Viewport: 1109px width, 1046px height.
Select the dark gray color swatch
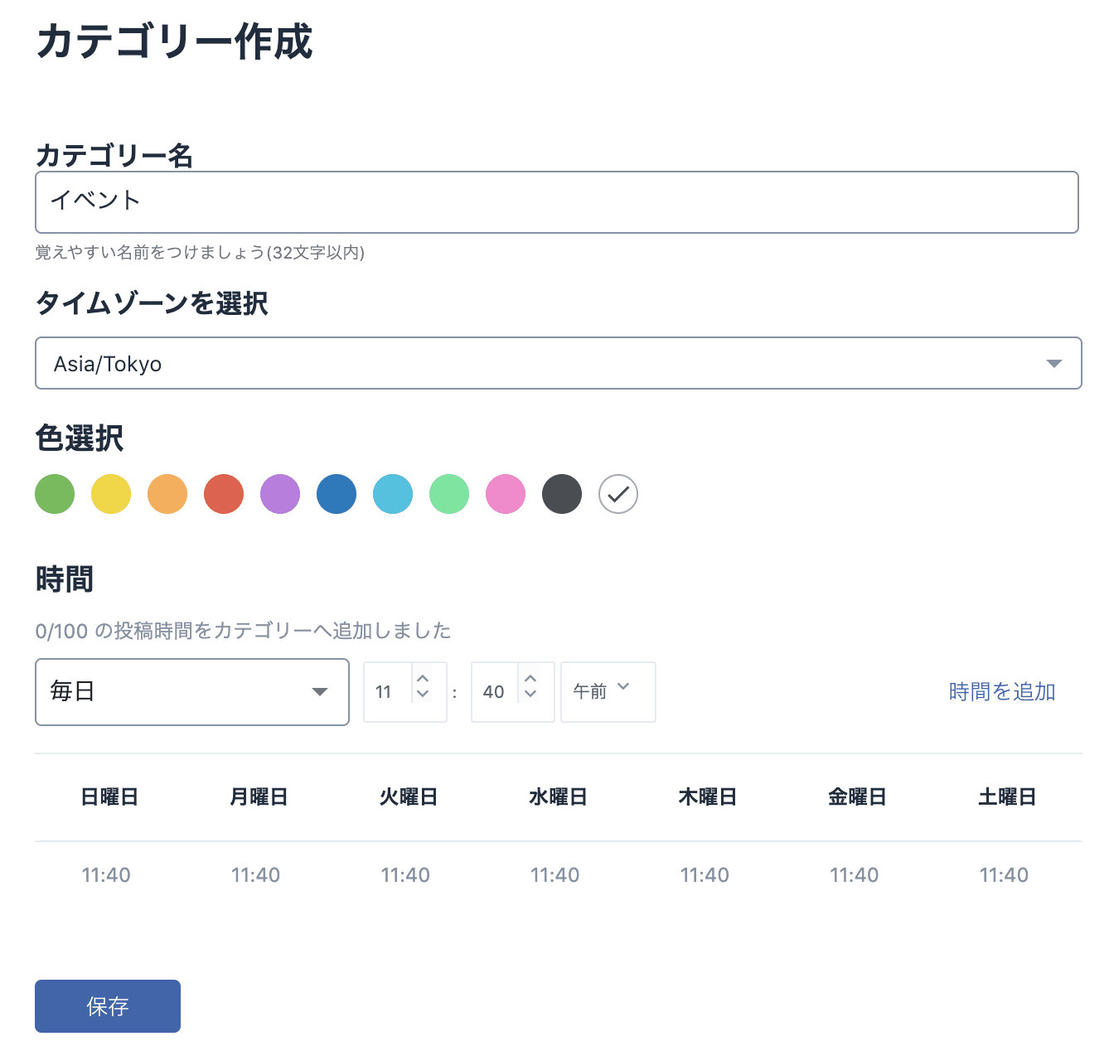tap(562, 494)
